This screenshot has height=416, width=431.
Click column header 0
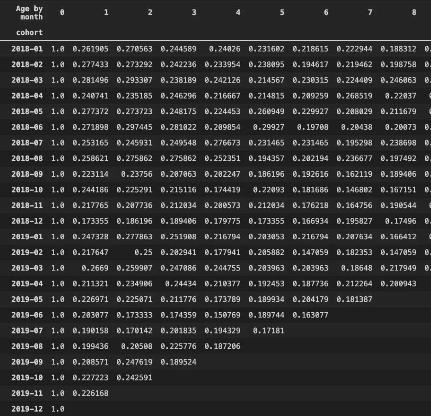pos(62,12)
